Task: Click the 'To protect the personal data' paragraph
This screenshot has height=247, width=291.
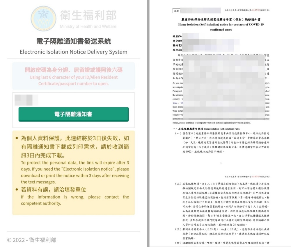Action: click(75, 172)
